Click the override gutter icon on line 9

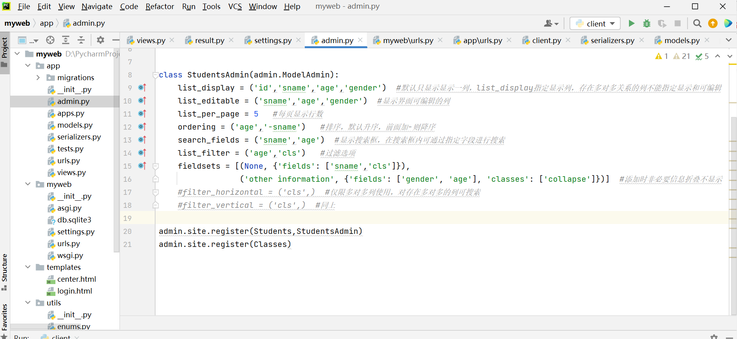click(x=142, y=88)
